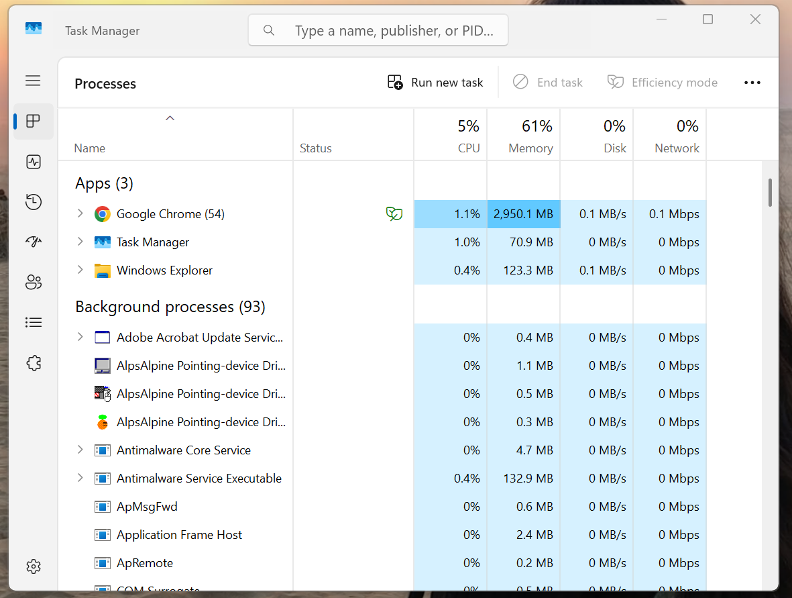Click Chrome's 1.1% CPU value

(467, 214)
